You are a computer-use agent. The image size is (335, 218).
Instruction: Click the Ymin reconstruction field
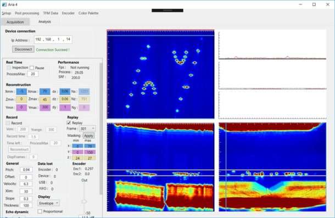tap(21, 107)
